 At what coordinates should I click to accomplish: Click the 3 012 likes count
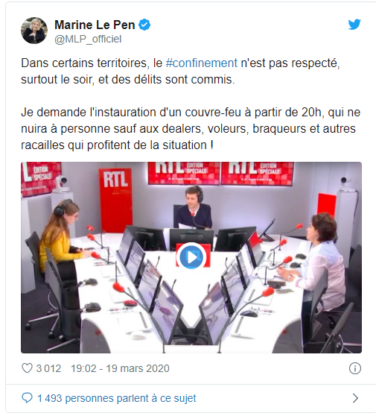tap(48, 368)
